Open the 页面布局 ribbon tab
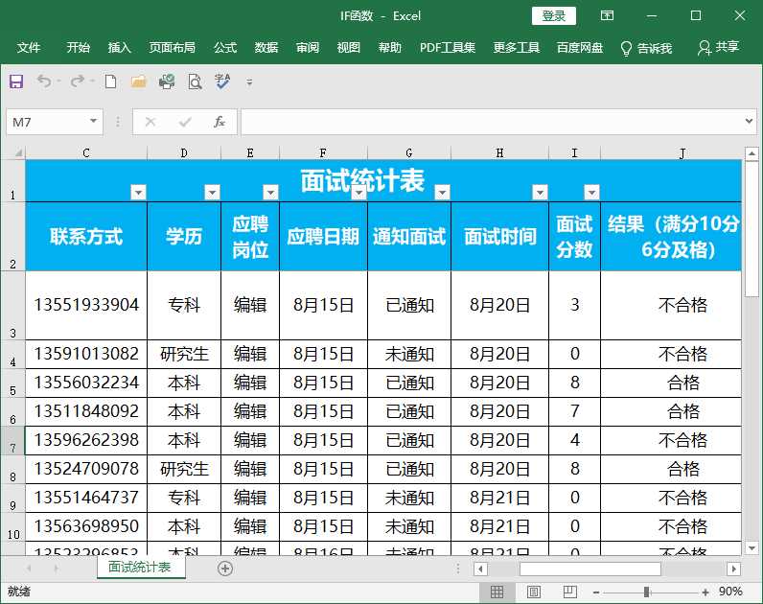This screenshot has width=763, height=604. tap(172, 48)
